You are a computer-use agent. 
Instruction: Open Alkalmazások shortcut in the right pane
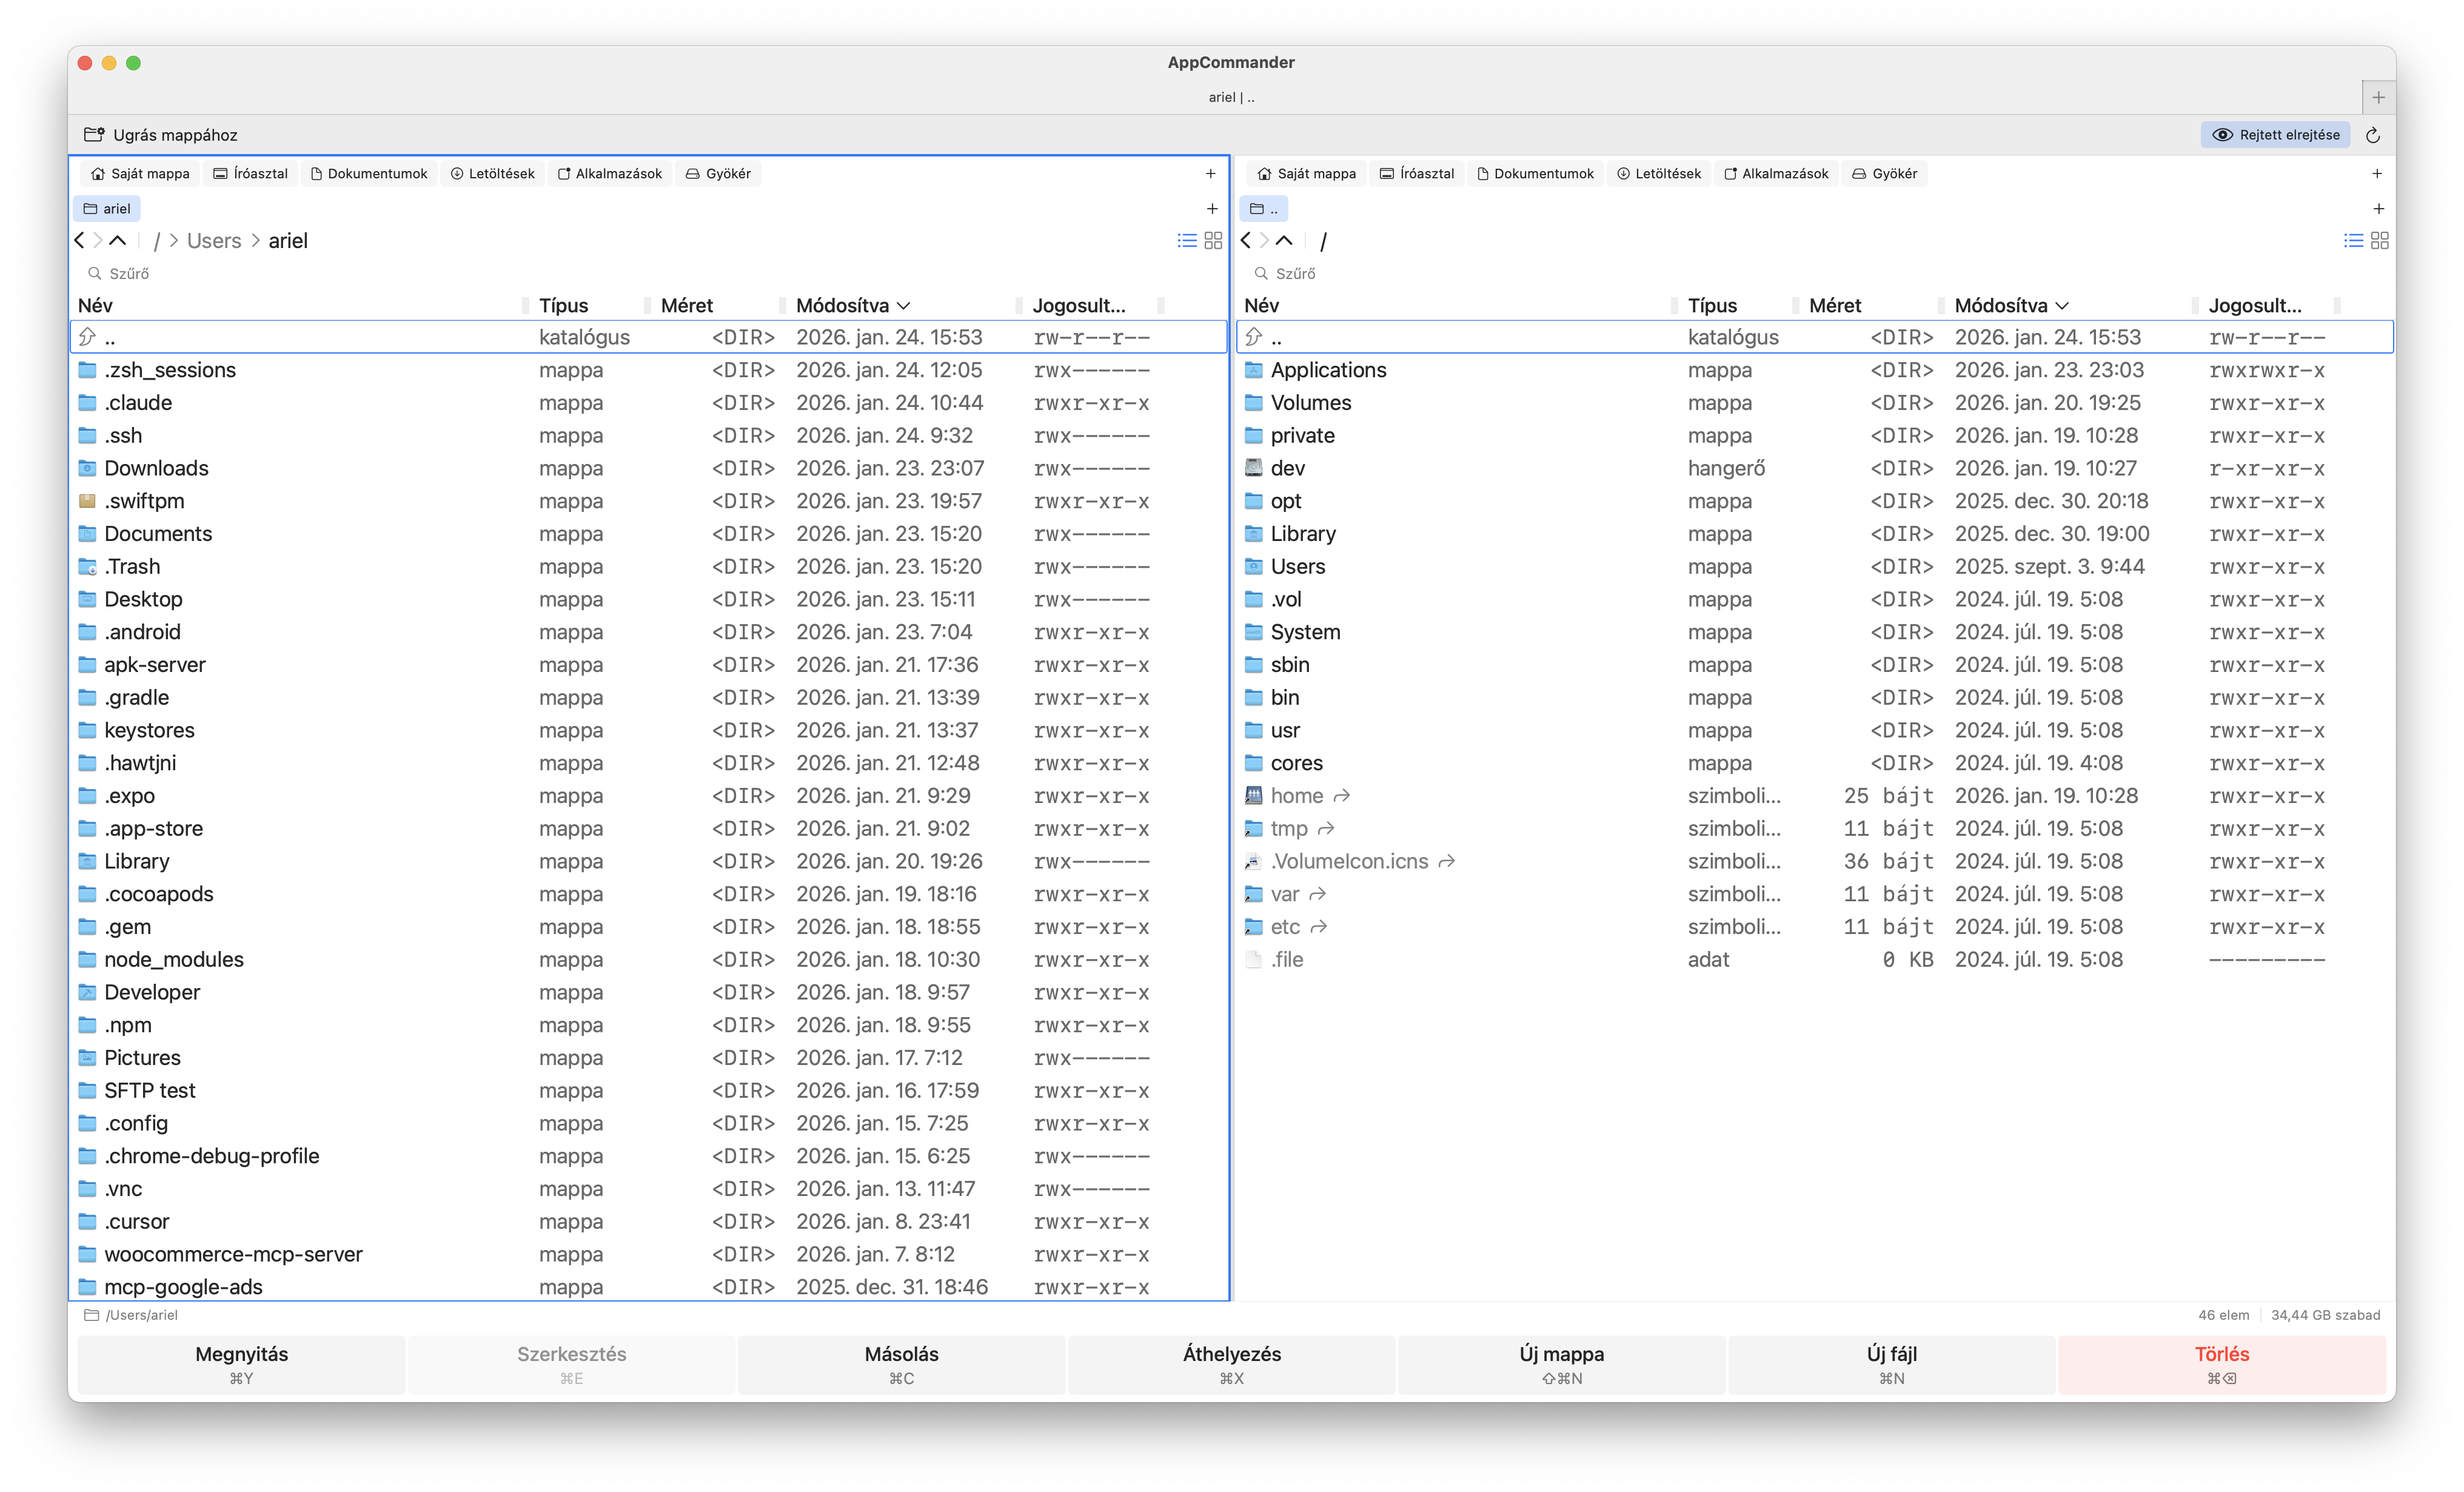(1776, 172)
